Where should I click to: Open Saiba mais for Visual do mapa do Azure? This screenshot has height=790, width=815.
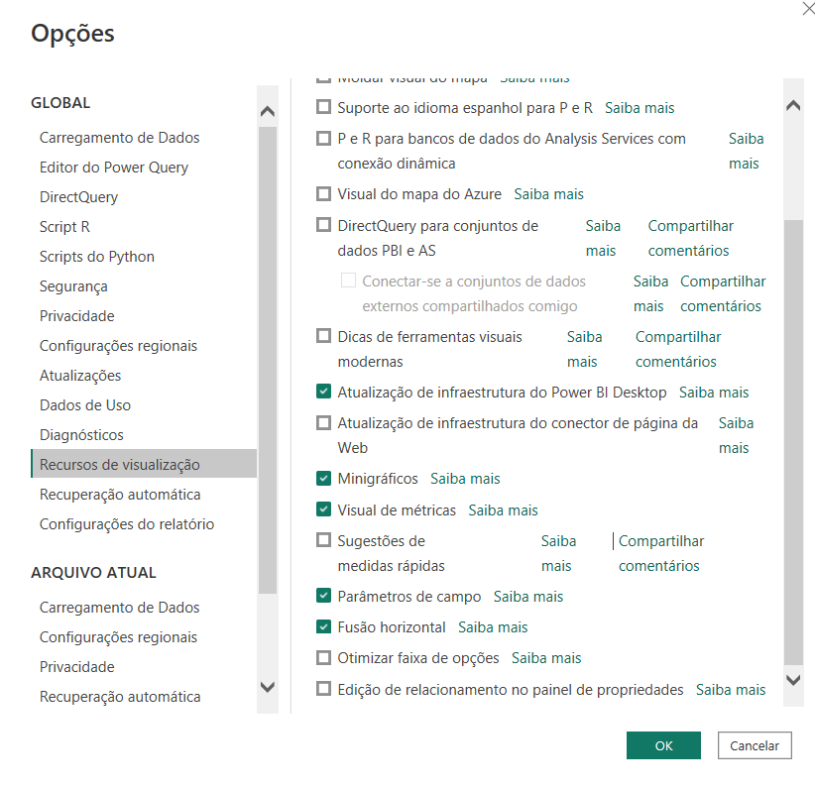click(549, 194)
